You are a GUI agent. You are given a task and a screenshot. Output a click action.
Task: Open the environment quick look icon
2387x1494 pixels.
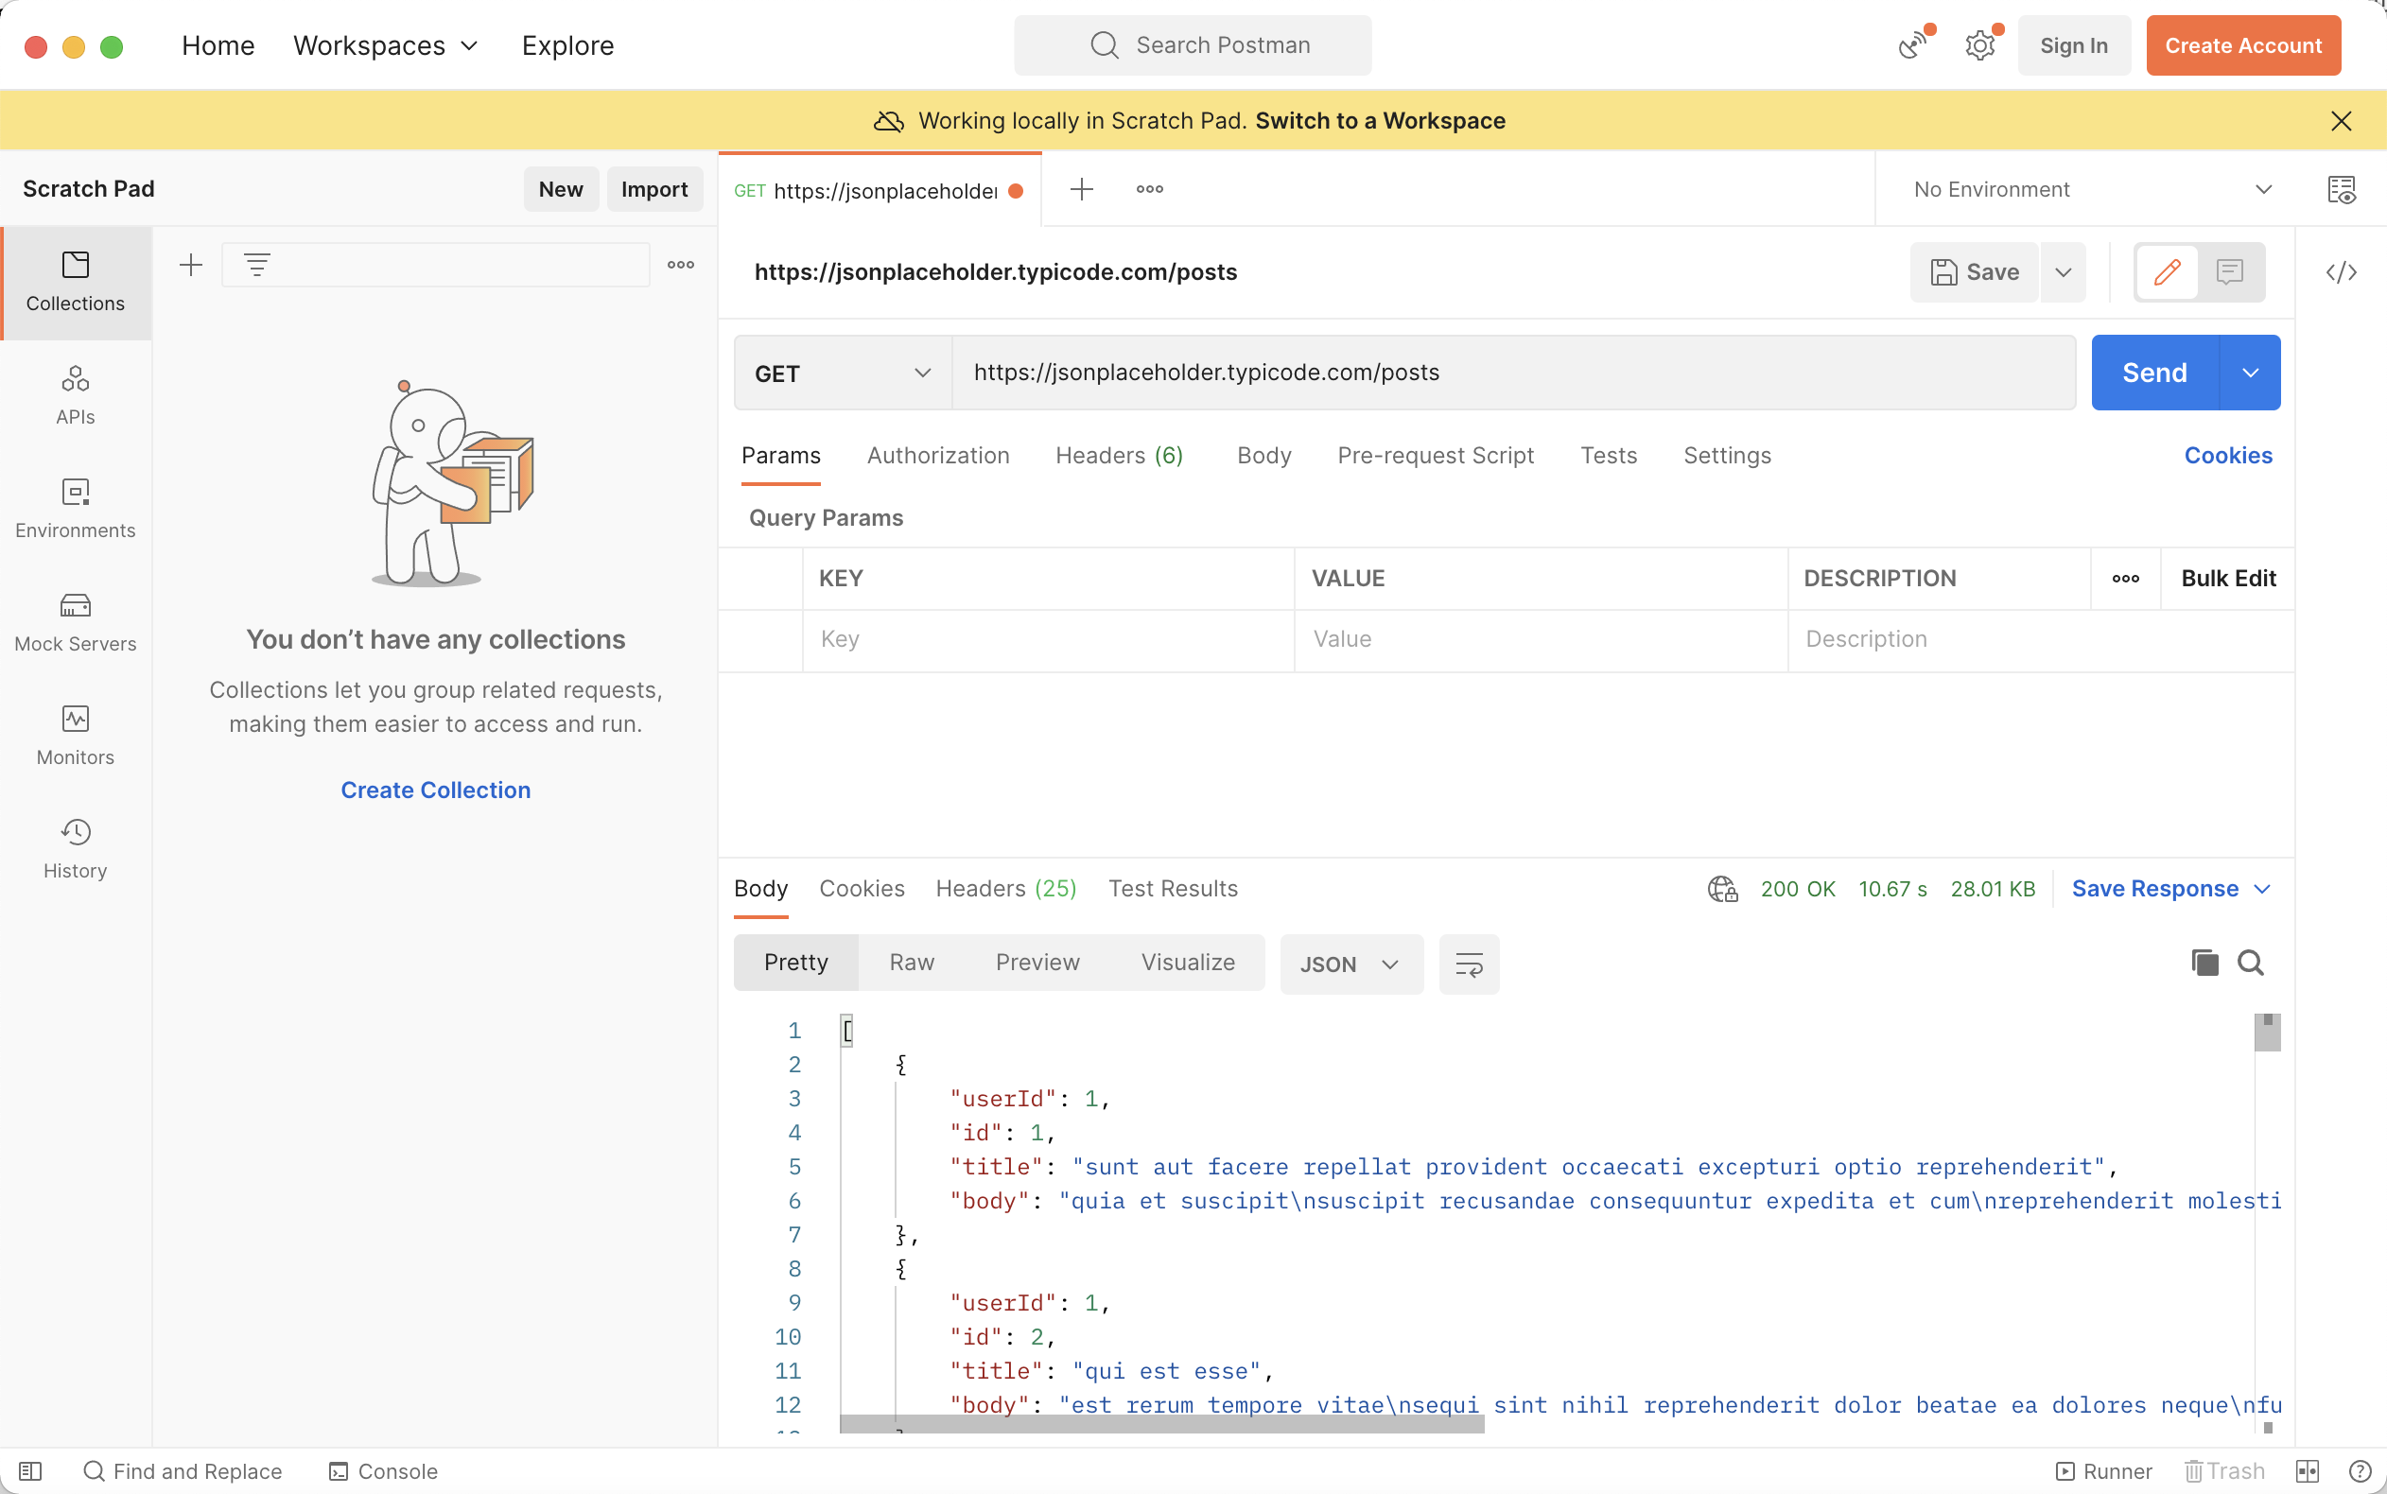pyautogui.click(x=2341, y=189)
